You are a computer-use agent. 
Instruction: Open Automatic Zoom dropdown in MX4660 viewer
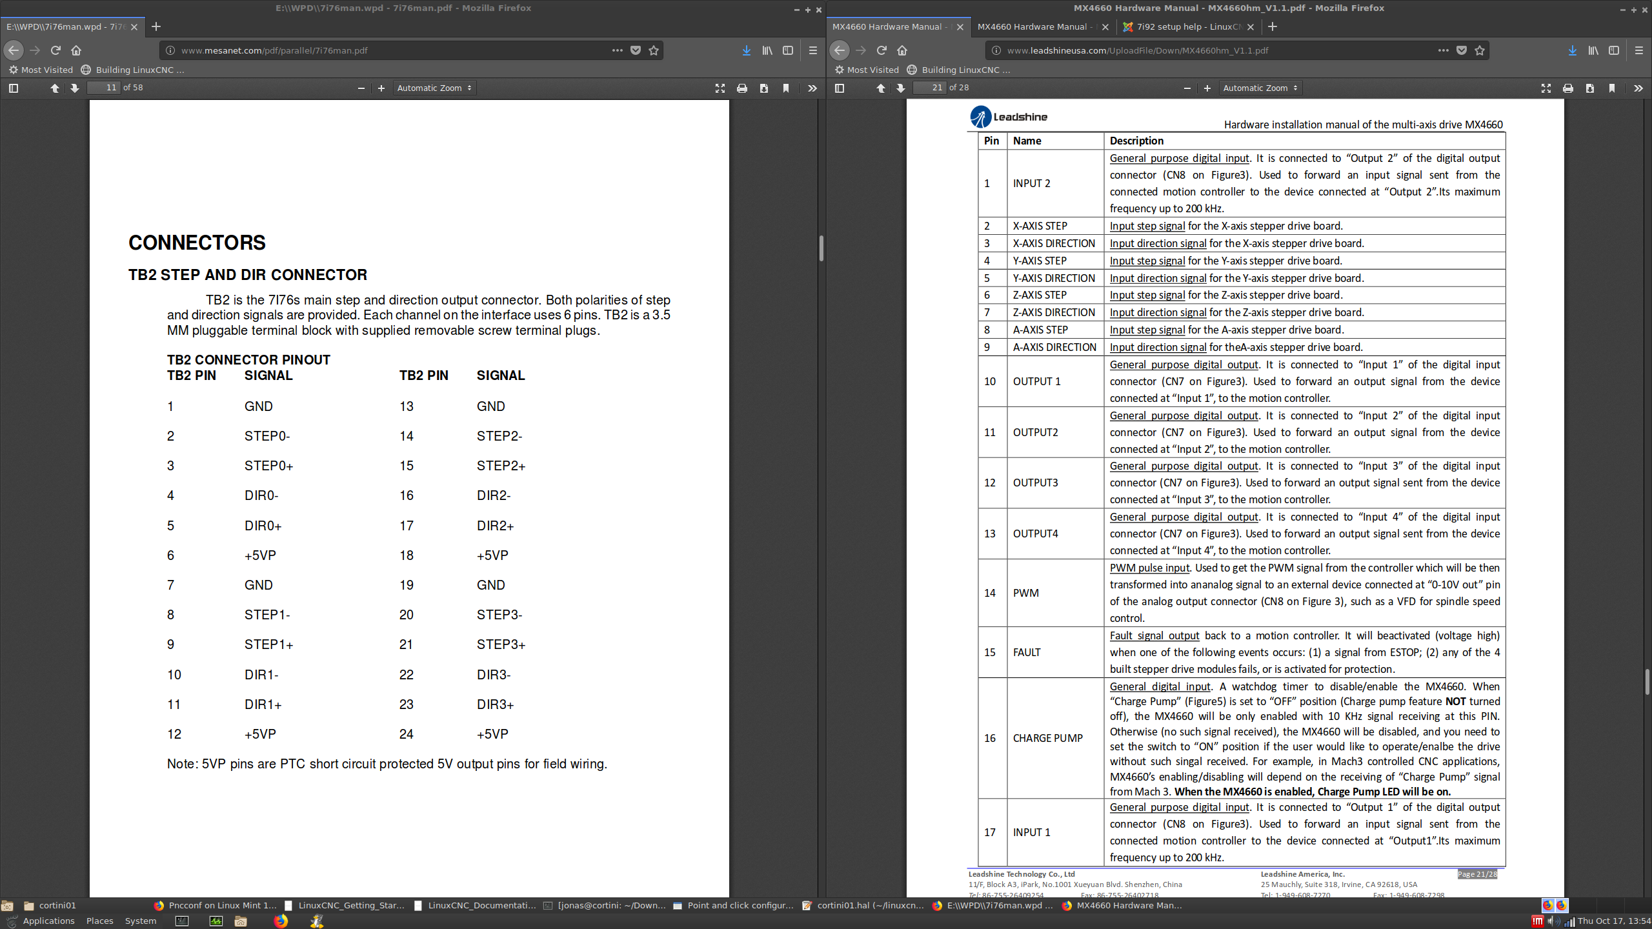(x=1260, y=88)
